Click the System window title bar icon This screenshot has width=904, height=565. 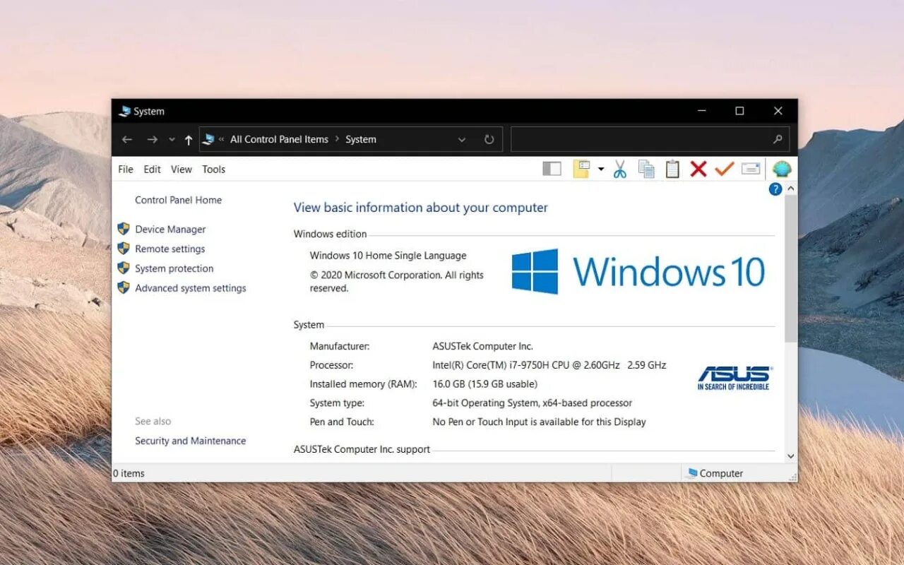point(124,111)
